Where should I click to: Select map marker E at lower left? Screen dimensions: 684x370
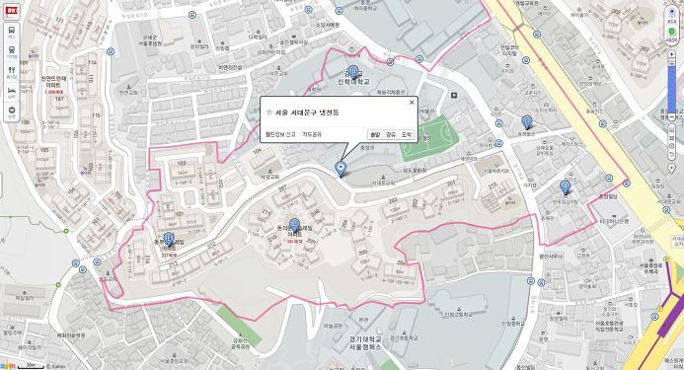(169, 239)
